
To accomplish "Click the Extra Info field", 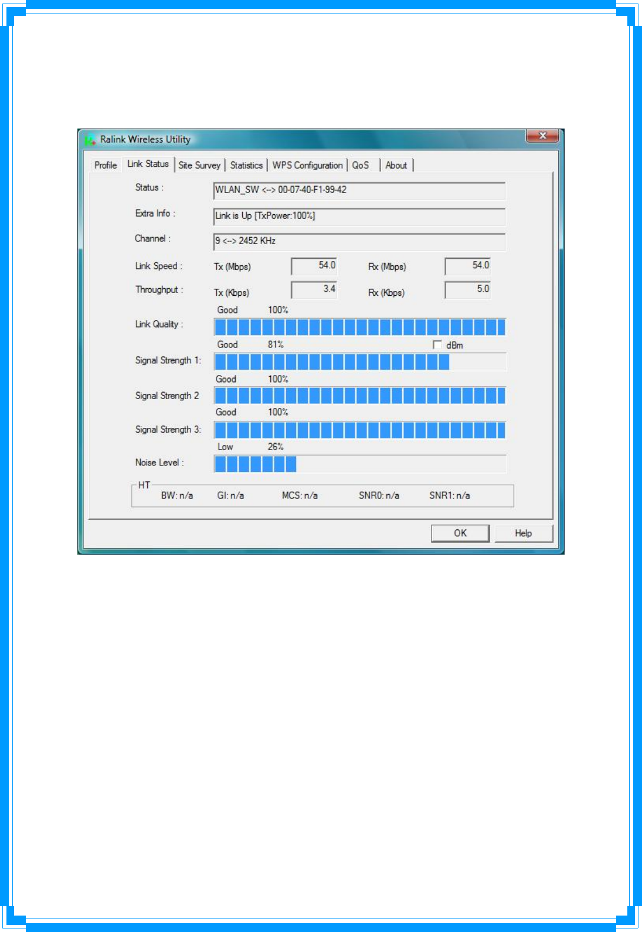I will [x=359, y=217].
